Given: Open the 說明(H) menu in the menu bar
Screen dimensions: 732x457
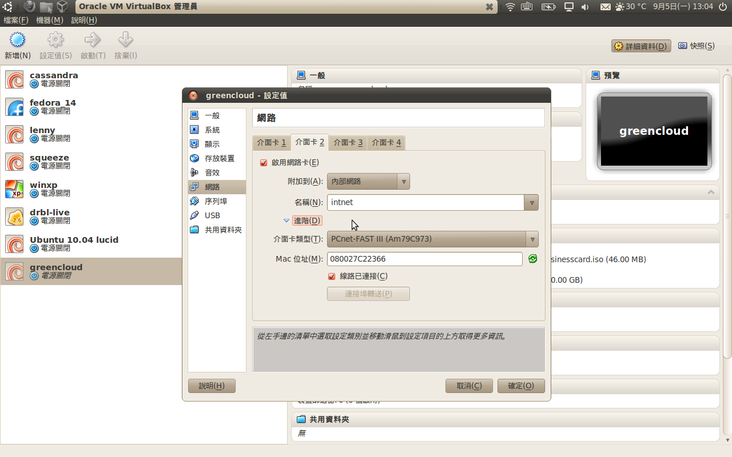Looking at the screenshot, I should point(84,20).
